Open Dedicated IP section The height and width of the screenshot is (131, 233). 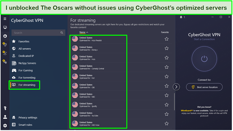coord(26,56)
